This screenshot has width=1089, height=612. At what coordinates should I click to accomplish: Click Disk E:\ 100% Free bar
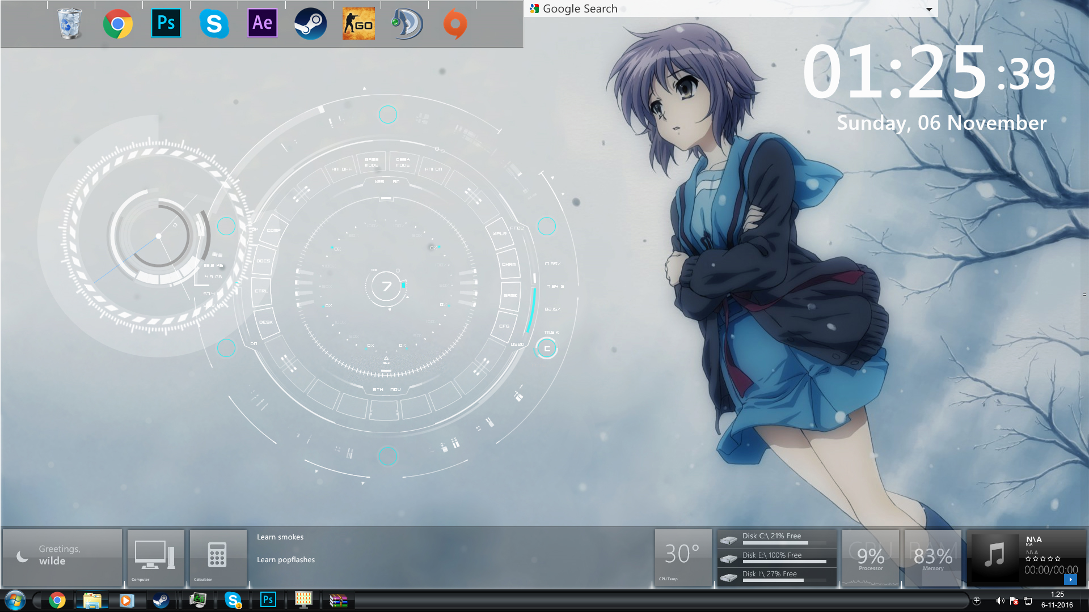point(777,558)
